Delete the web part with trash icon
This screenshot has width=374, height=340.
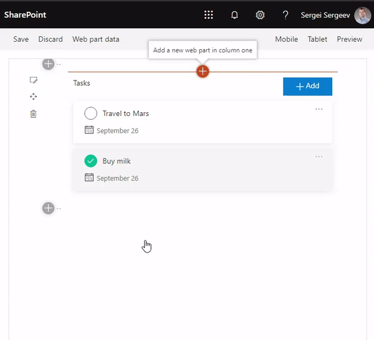[34, 114]
